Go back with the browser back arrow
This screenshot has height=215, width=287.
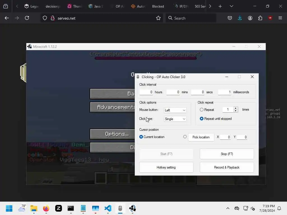point(7,18)
